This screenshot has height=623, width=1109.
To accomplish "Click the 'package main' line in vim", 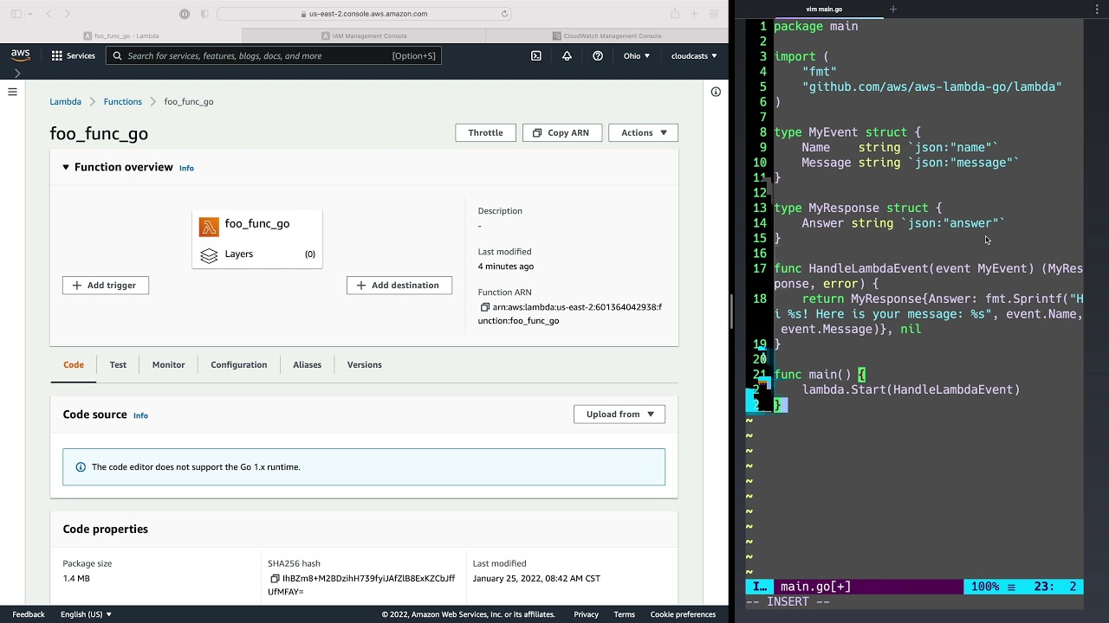I will click(816, 26).
